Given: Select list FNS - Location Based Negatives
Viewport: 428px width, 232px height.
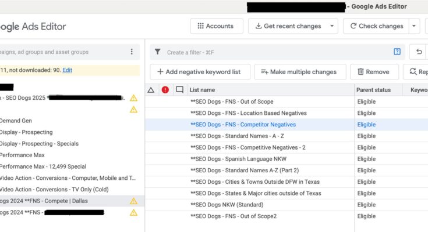Looking at the screenshot, I should 249,113.
